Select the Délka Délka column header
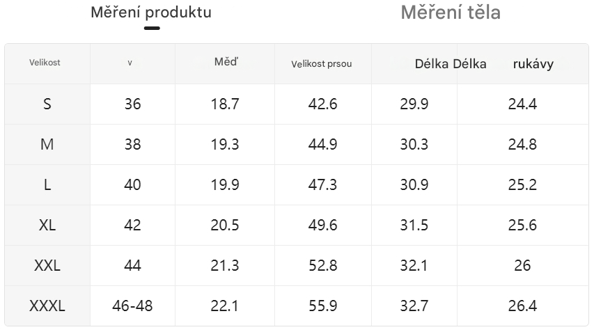 point(450,64)
